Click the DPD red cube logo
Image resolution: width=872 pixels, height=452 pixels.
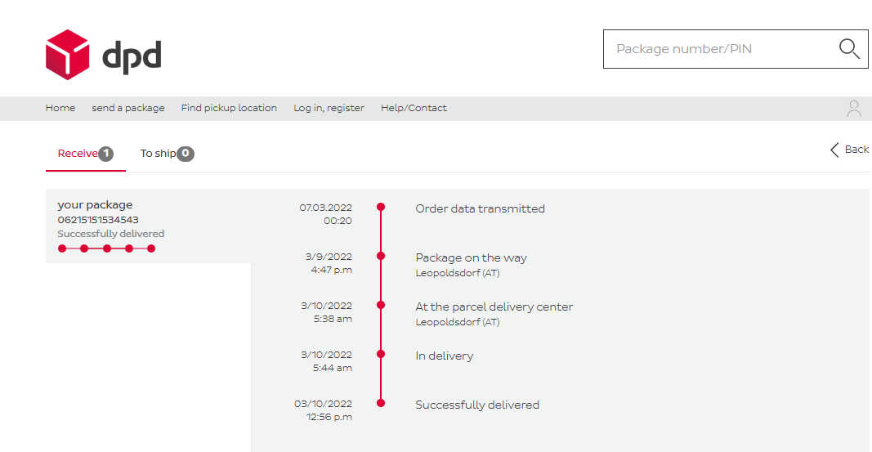point(67,55)
